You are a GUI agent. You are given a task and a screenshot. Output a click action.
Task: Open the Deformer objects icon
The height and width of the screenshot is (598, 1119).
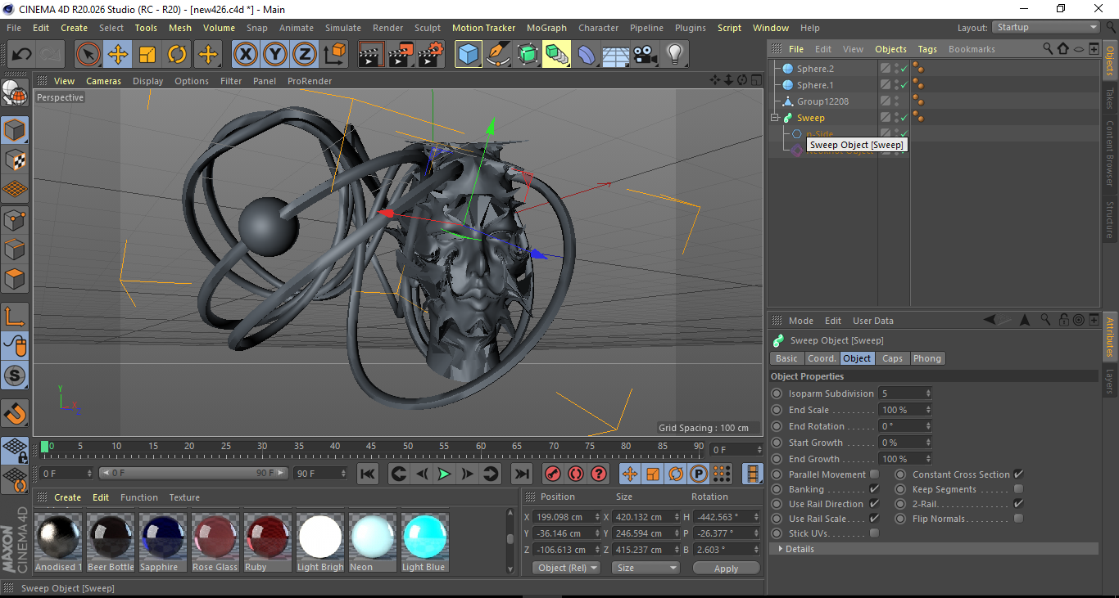point(587,55)
